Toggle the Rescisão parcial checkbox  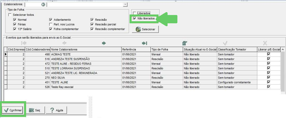(x=92, y=24)
